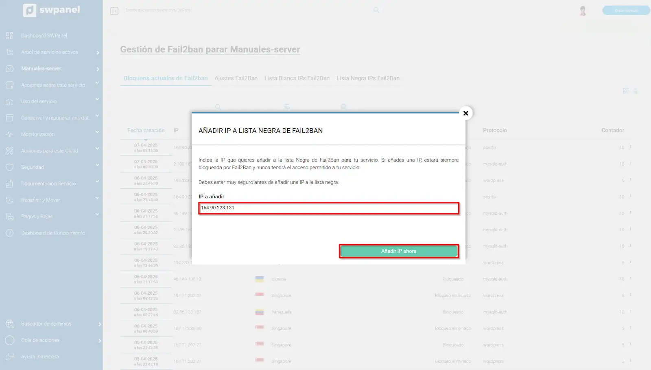Click the Manuales-server sidebar icon
This screenshot has width=651, height=370.
tap(10, 69)
